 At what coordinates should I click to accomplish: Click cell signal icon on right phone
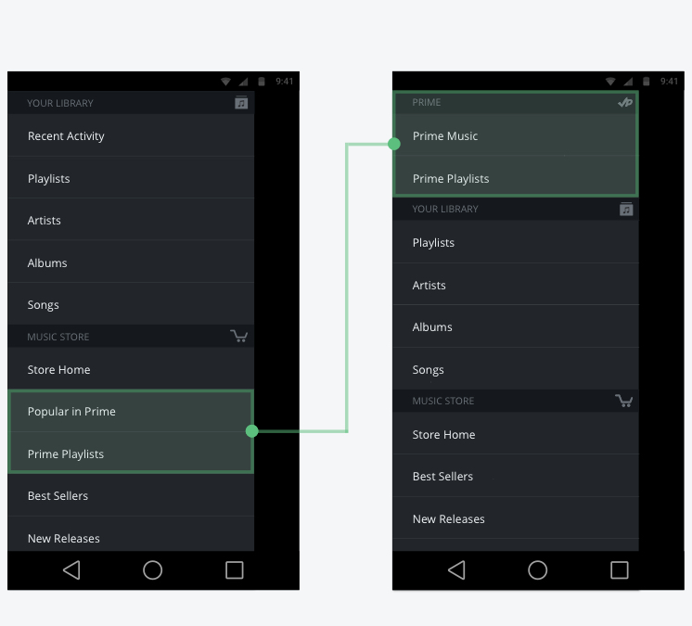click(628, 82)
